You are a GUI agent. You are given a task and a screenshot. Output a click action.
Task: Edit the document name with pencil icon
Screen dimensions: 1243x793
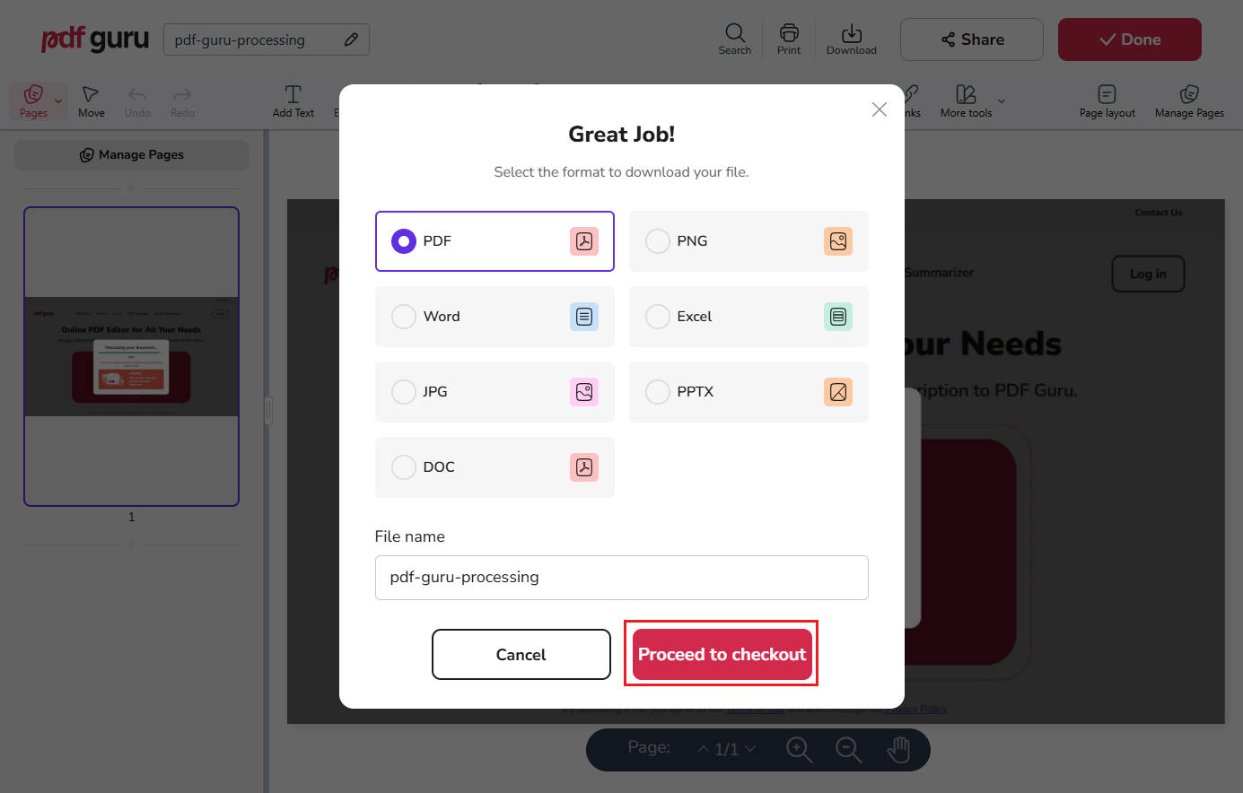pyautogui.click(x=351, y=39)
